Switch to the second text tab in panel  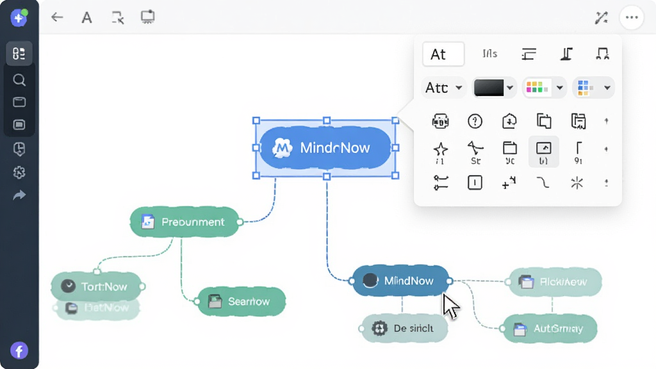coord(489,54)
